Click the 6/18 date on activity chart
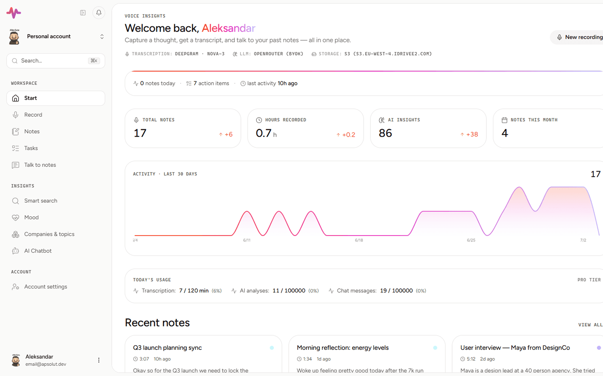This screenshot has width=603, height=376. tap(359, 241)
